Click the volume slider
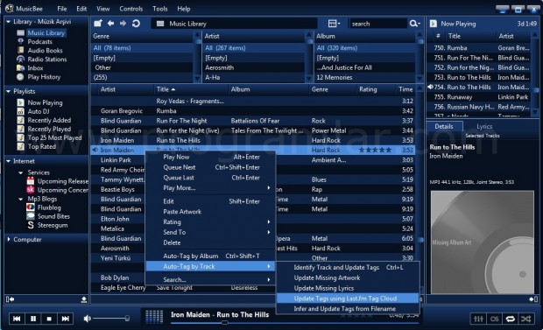 [111, 319]
